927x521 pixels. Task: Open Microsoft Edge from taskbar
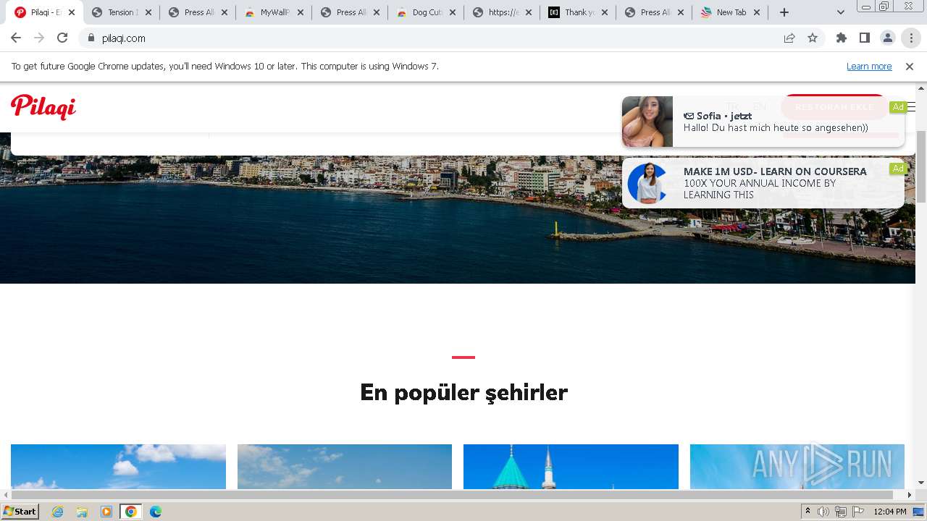coord(156,512)
